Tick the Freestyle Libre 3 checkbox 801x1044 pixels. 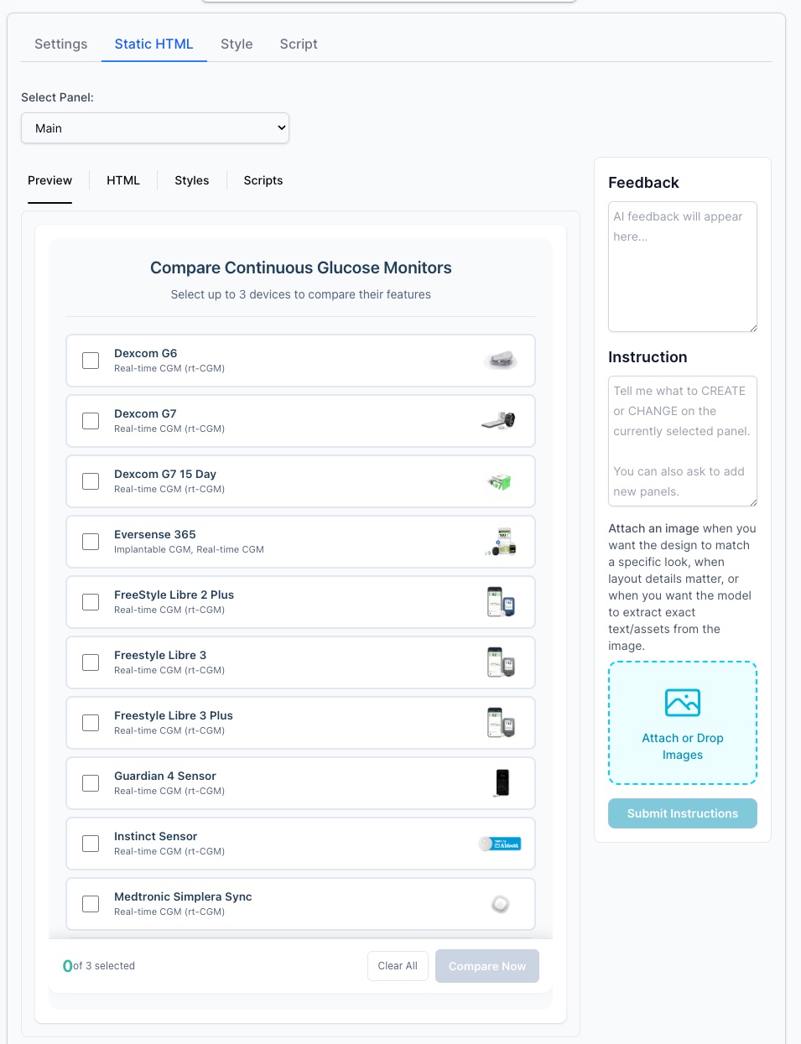91,662
